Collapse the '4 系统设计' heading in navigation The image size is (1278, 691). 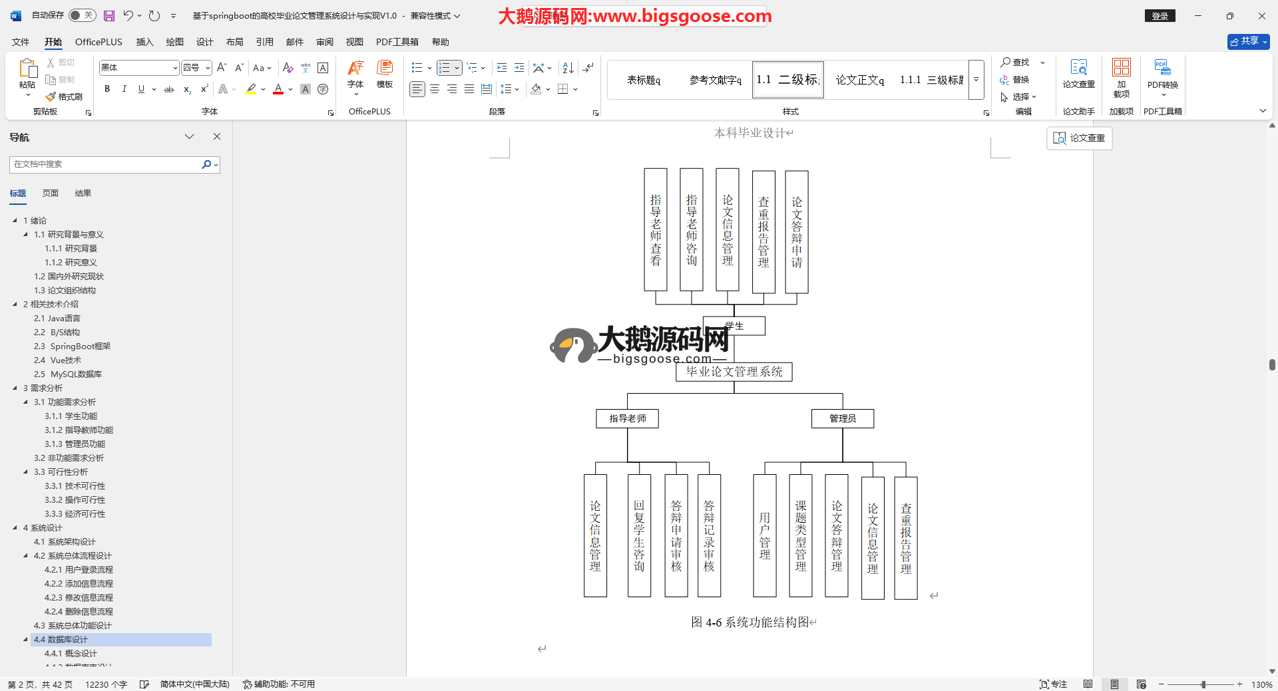coord(15,528)
